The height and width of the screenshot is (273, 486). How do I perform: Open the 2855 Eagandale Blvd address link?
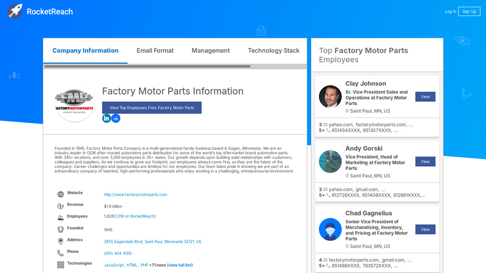(152, 241)
